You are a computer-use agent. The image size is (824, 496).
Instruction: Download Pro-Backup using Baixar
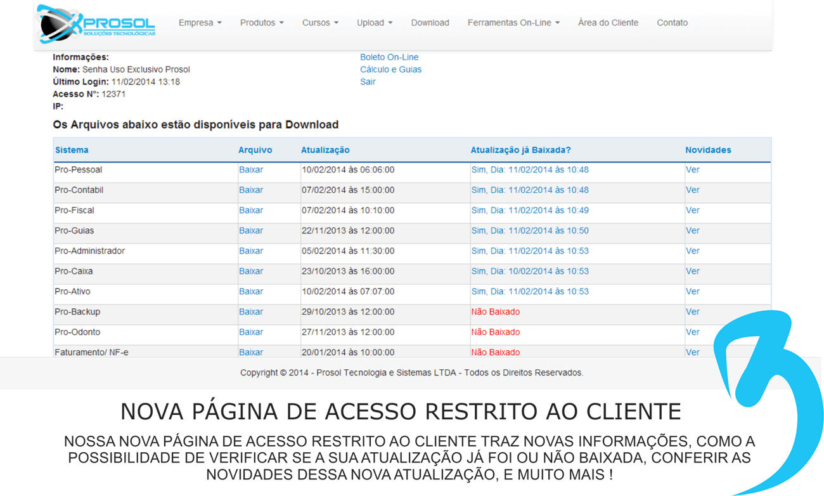click(x=251, y=312)
